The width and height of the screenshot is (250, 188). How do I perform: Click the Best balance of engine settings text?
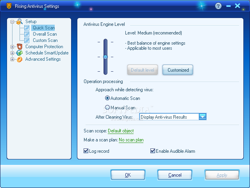pos(156,43)
